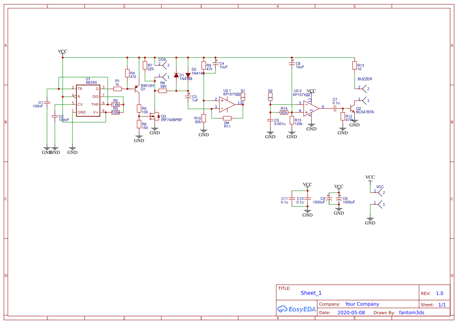Image resolution: width=458 pixels, height=324 pixels.
Task: Select diode D1 labeled 1N4148
Action: coord(176,76)
